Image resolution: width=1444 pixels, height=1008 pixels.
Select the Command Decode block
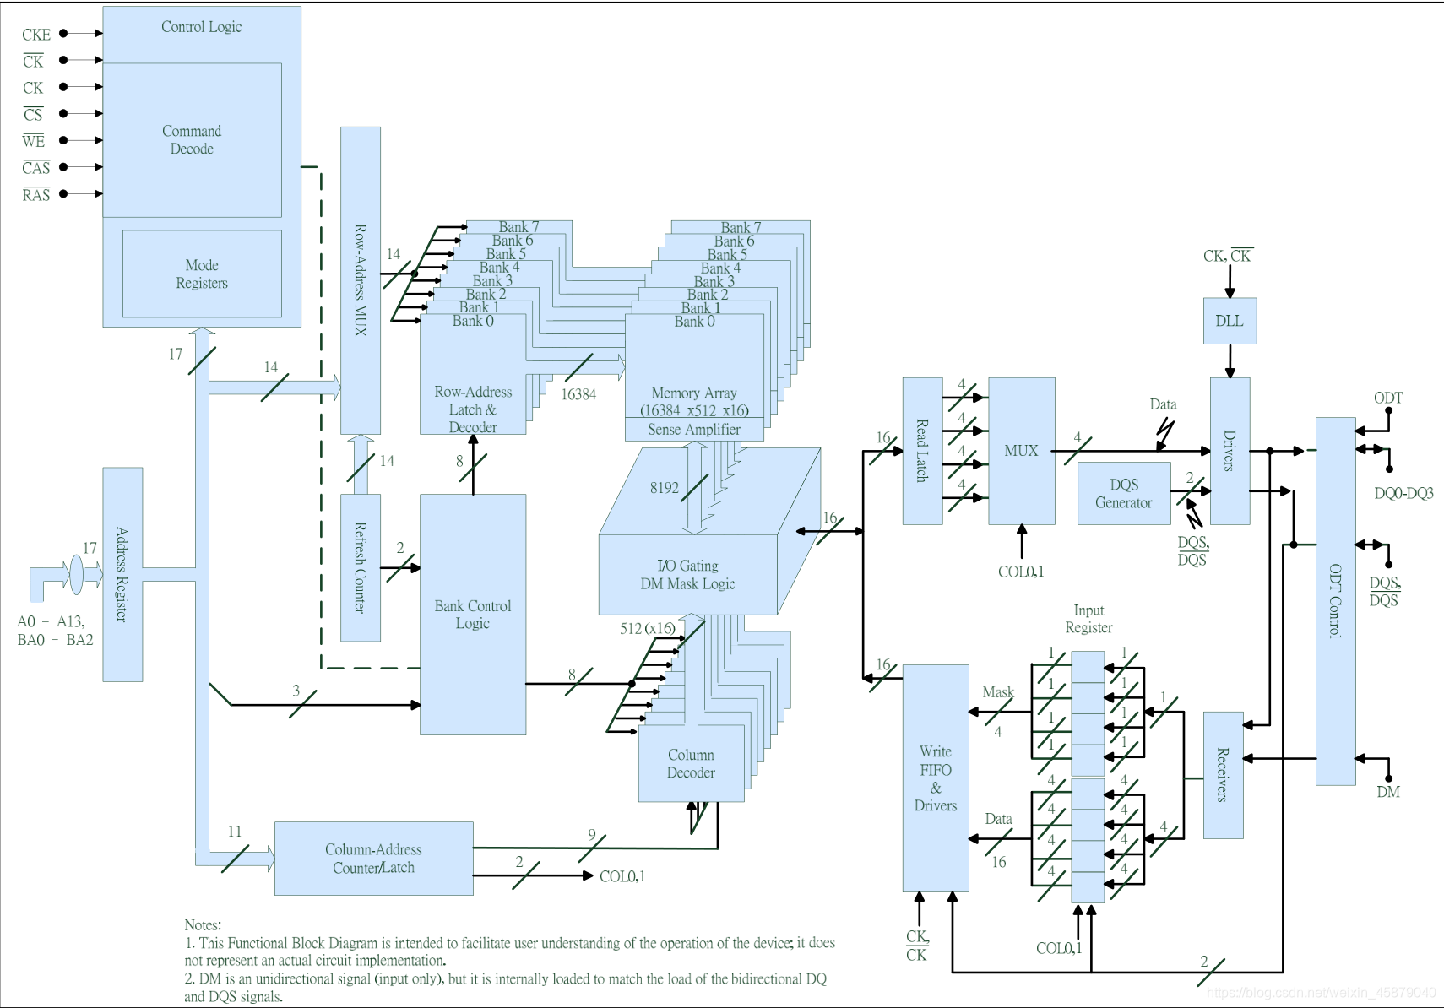(192, 140)
